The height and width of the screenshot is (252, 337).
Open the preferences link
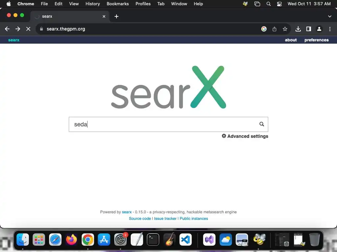coord(317,40)
